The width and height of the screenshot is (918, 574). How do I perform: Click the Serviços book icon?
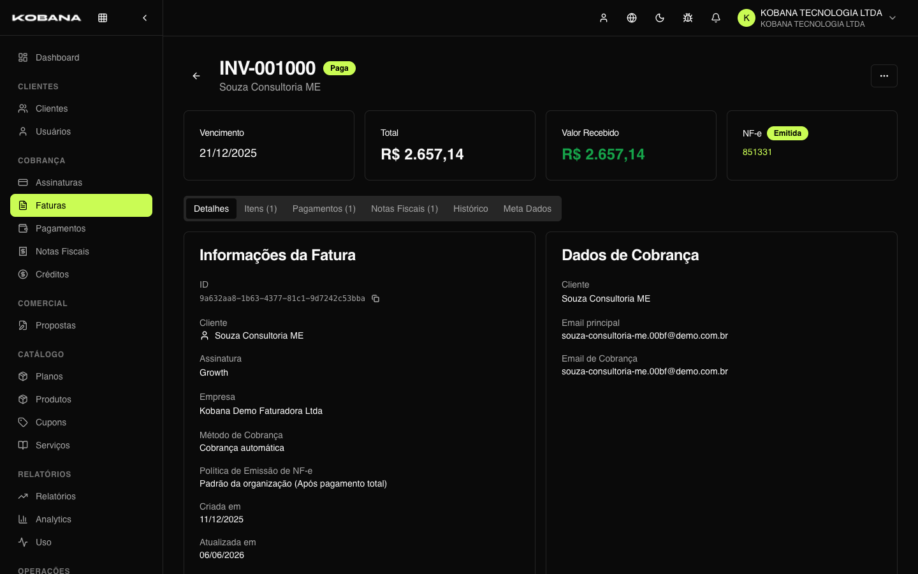pyautogui.click(x=23, y=445)
